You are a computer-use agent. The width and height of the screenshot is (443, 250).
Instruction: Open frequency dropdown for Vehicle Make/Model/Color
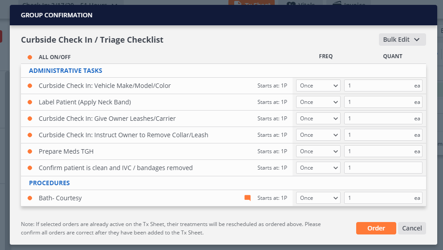[x=318, y=86]
